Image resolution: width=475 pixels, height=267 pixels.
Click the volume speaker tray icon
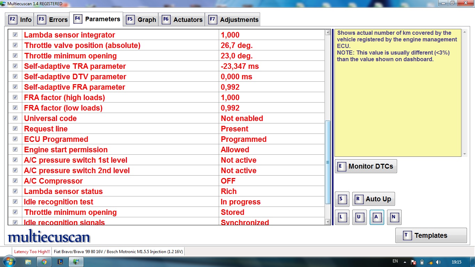click(438, 262)
